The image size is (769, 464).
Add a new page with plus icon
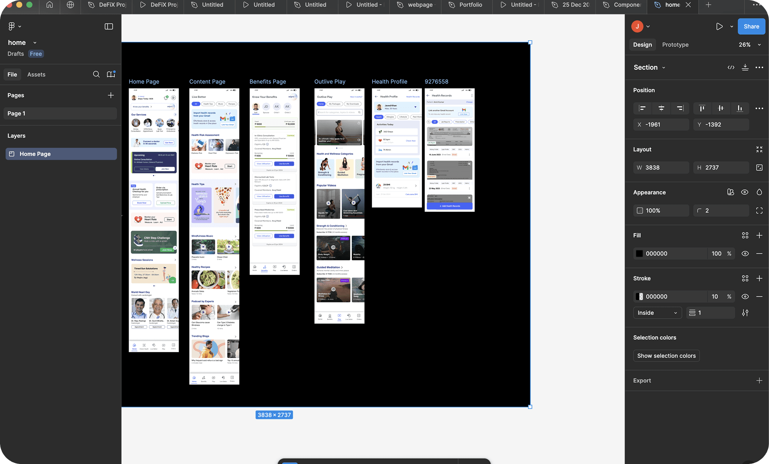tap(111, 95)
